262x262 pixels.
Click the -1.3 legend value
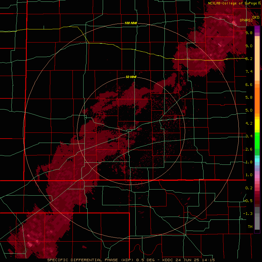pyautogui.click(x=248, y=214)
